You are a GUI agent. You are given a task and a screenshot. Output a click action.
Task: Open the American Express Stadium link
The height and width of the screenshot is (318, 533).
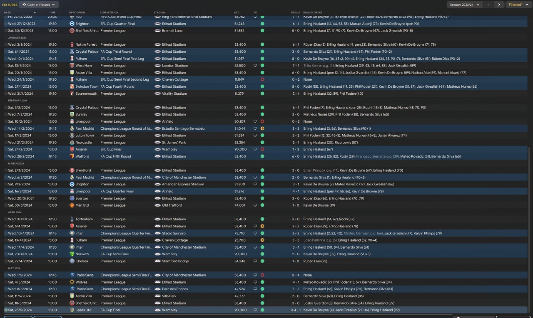click(183, 184)
